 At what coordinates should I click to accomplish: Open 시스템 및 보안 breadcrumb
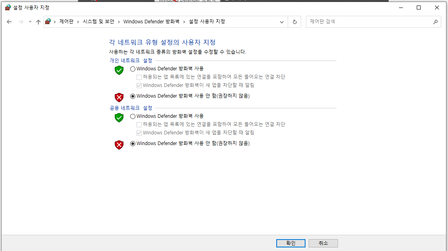pyautogui.click(x=99, y=21)
